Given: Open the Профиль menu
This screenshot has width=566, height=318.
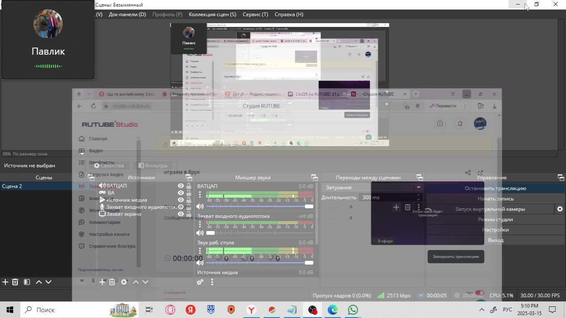Looking at the screenshot, I should (167, 14).
